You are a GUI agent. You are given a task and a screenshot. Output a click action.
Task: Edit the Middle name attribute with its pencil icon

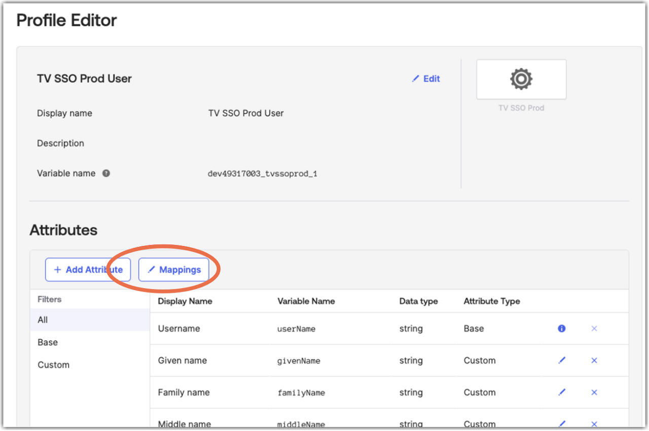point(561,423)
